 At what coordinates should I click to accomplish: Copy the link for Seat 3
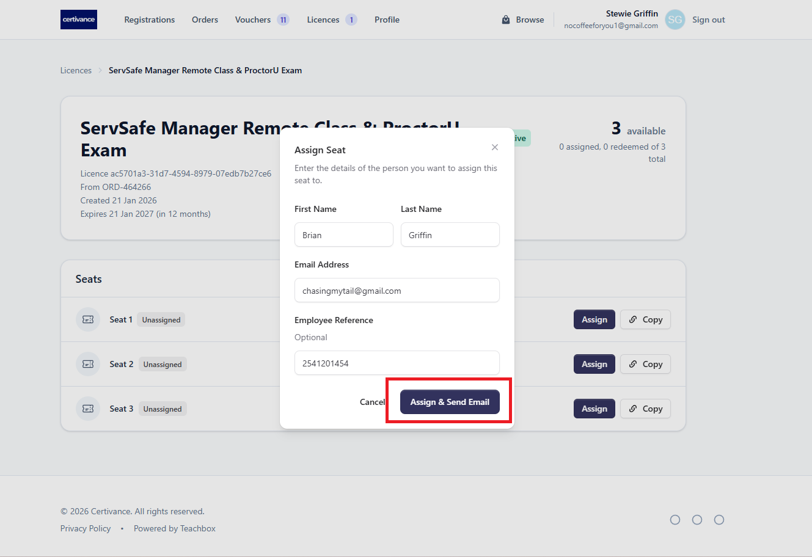[645, 409]
